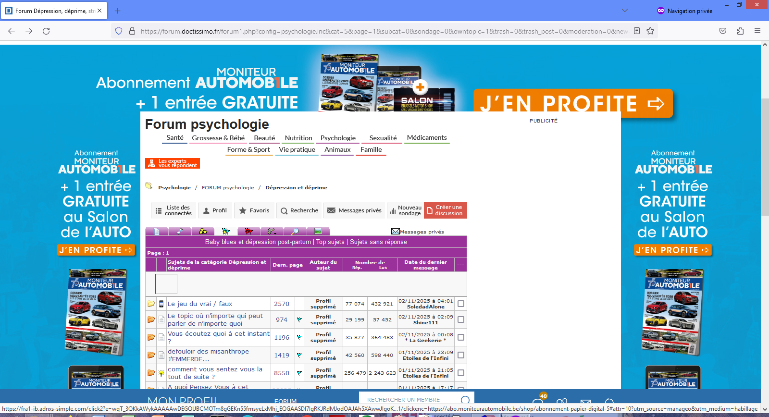Tick the checkbox for comment vous sentez vous
This screenshot has width=769, height=417.
tap(461, 373)
